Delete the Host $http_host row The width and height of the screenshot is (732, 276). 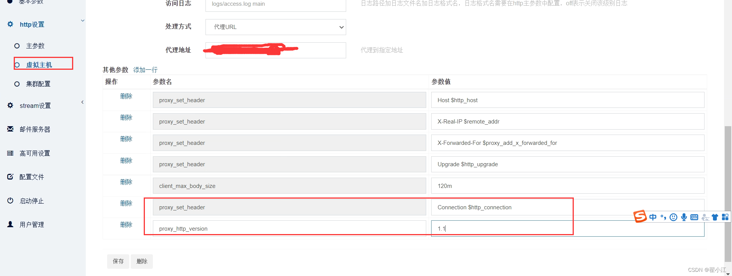coord(126,96)
